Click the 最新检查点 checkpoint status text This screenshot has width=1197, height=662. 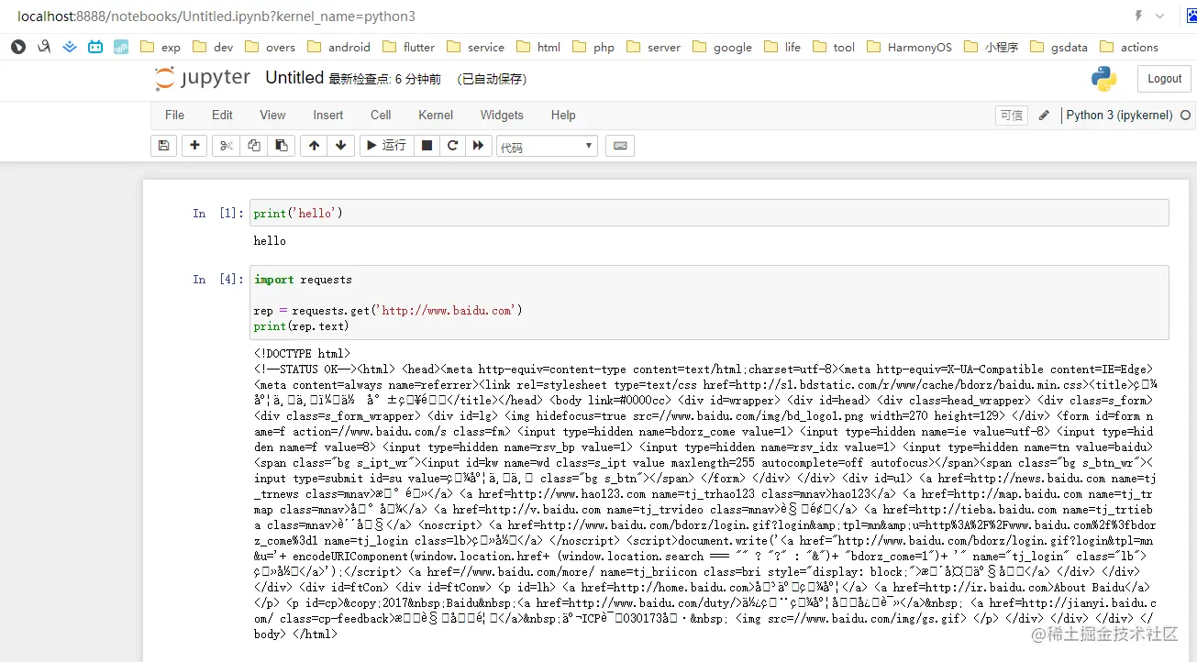(x=385, y=80)
